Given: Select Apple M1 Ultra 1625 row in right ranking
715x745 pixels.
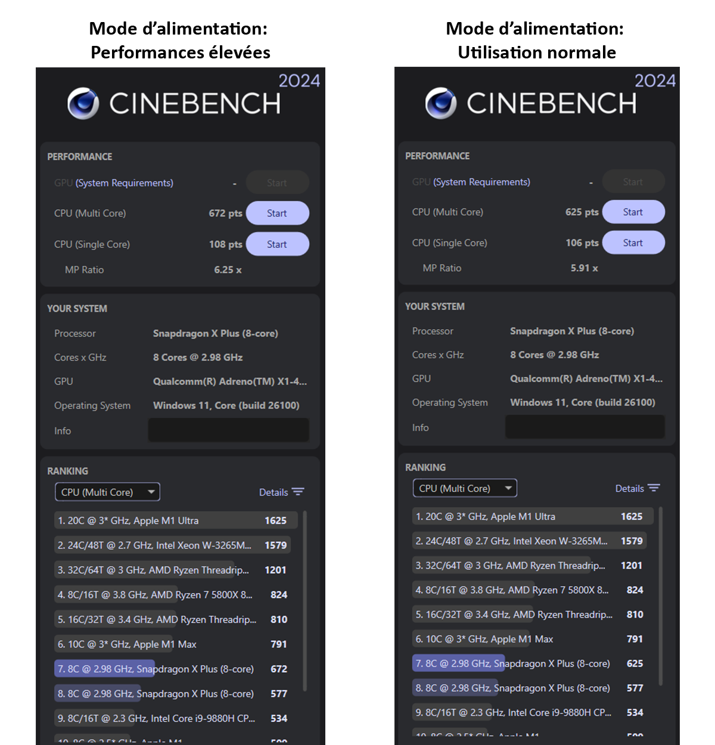Looking at the screenshot, I should pyautogui.click(x=533, y=516).
